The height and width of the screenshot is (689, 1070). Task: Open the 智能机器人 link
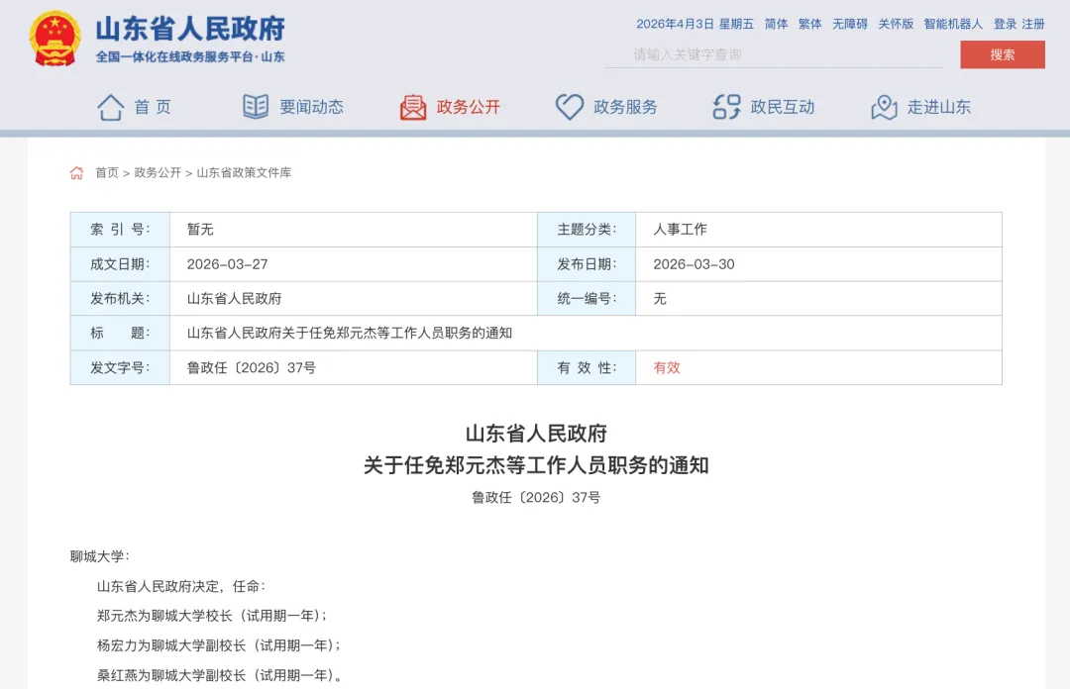pyautogui.click(x=953, y=24)
